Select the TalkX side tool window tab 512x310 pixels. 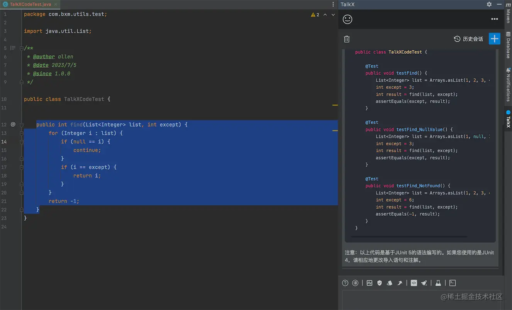(508, 119)
